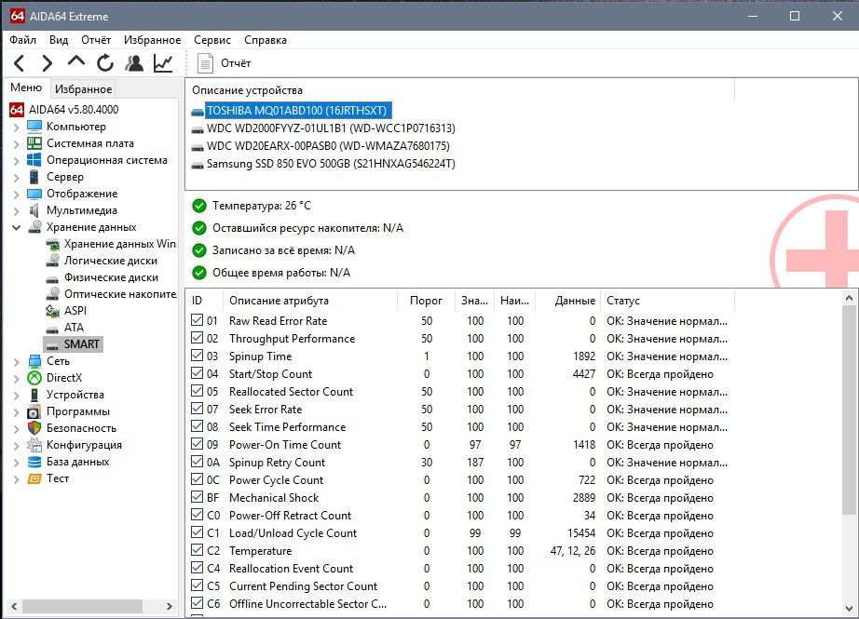Screen dimensions: 859x619
Task: Click the up-level arrow toolbar icon
Action: tap(76, 61)
